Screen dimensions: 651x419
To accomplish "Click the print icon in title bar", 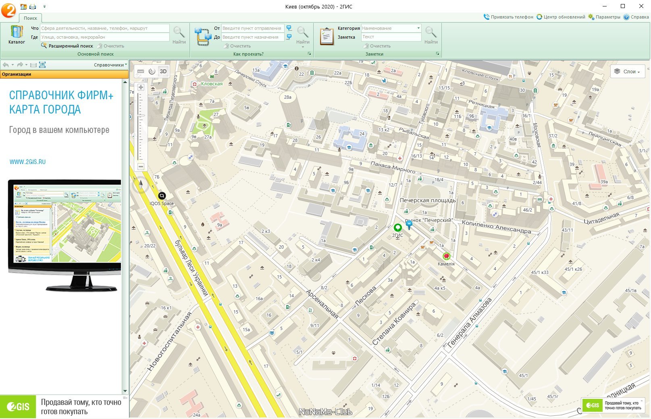I will tap(33, 6).
